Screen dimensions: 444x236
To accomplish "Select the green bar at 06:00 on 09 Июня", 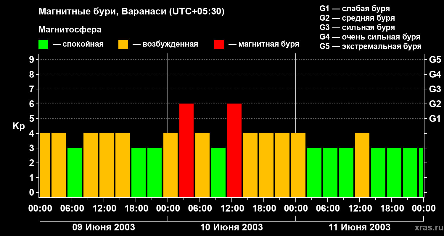I will click(75, 172).
